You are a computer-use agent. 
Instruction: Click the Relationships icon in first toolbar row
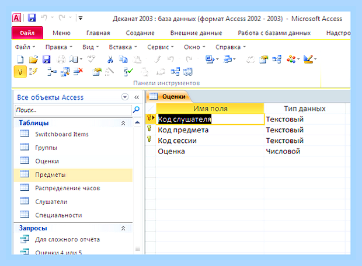point(277,60)
